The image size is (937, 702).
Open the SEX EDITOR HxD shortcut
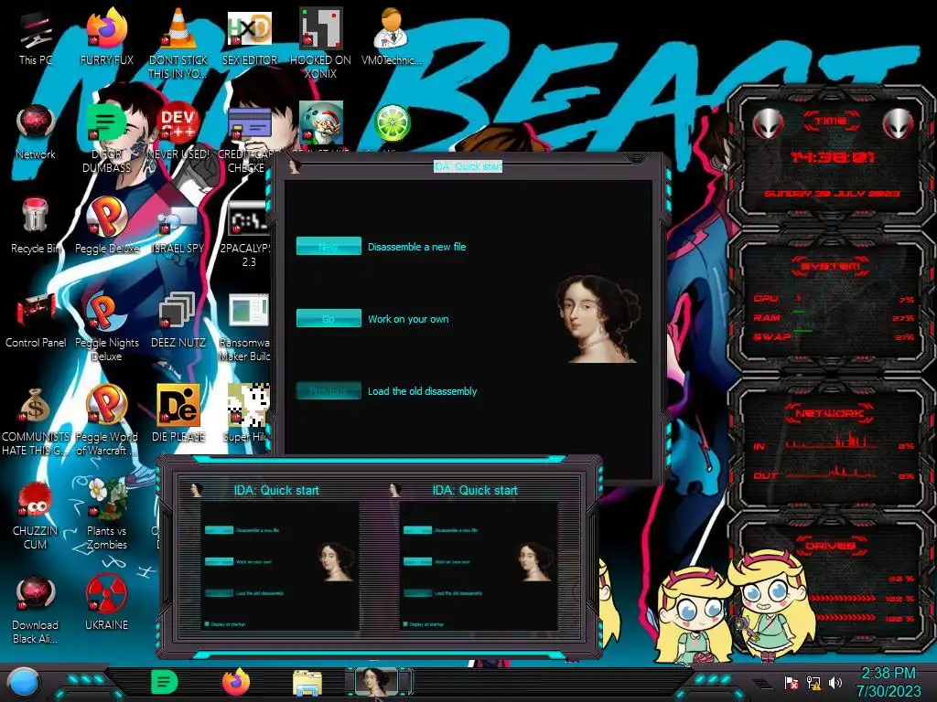250,38
